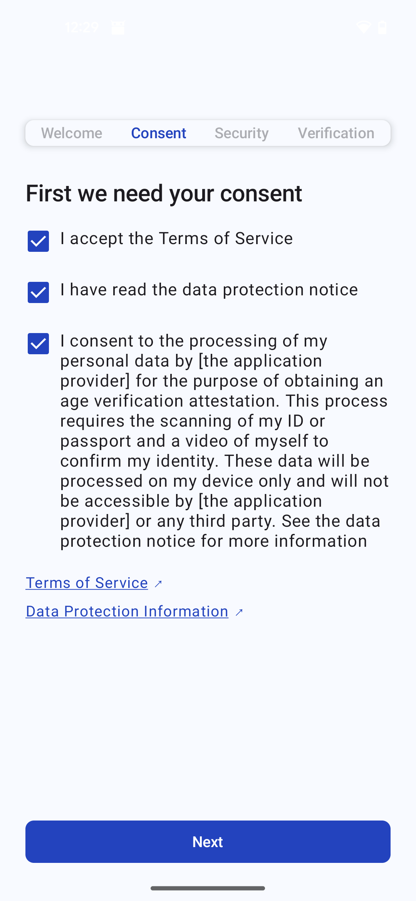Tap the home gesture bar at the bottom

click(x=208, y=888)
